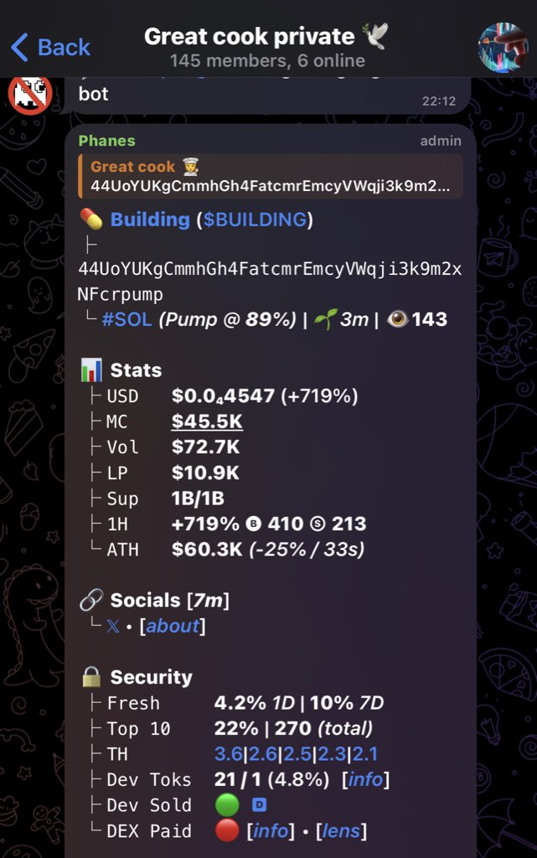Tap the underlined $45.5K market cap
Image resolution: width=537 pixels, height=858 pixels.
[x=207, y=422]
